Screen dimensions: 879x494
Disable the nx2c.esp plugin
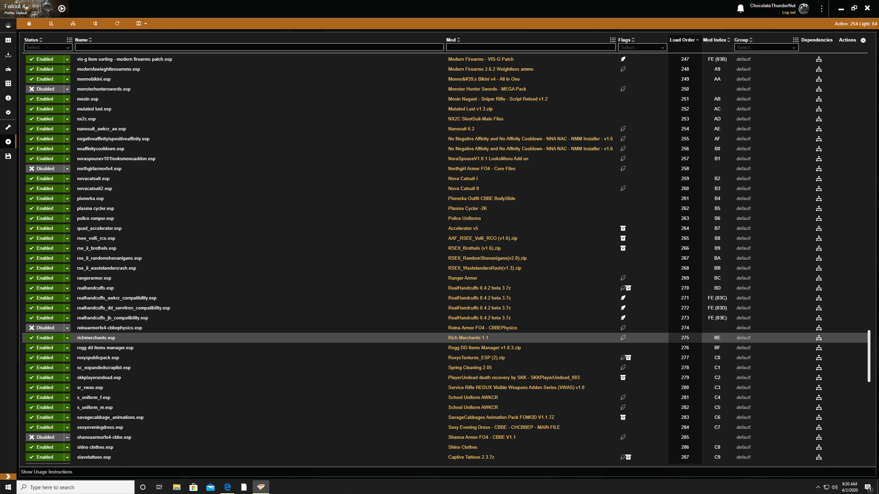click(x=45, y=119)
